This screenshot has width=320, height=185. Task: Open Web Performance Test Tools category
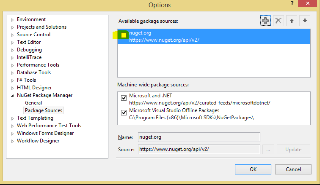49,126
